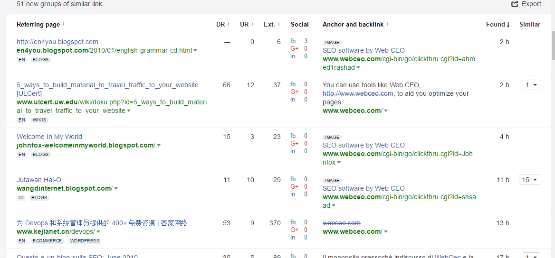Click the vertical scrollbar thumb on right edge
This screenshot has width=555, height=258.
[x=553, y=46]
